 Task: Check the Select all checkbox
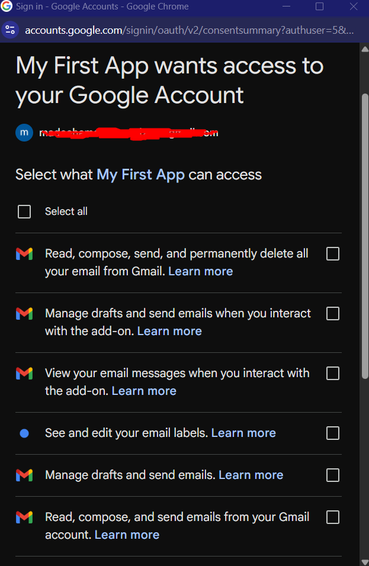(x=24, y=211)
